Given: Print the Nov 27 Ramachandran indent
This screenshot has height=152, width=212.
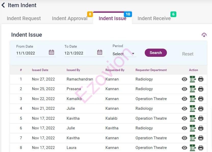Looking at the screenshot, I should (x=201, y=79).
